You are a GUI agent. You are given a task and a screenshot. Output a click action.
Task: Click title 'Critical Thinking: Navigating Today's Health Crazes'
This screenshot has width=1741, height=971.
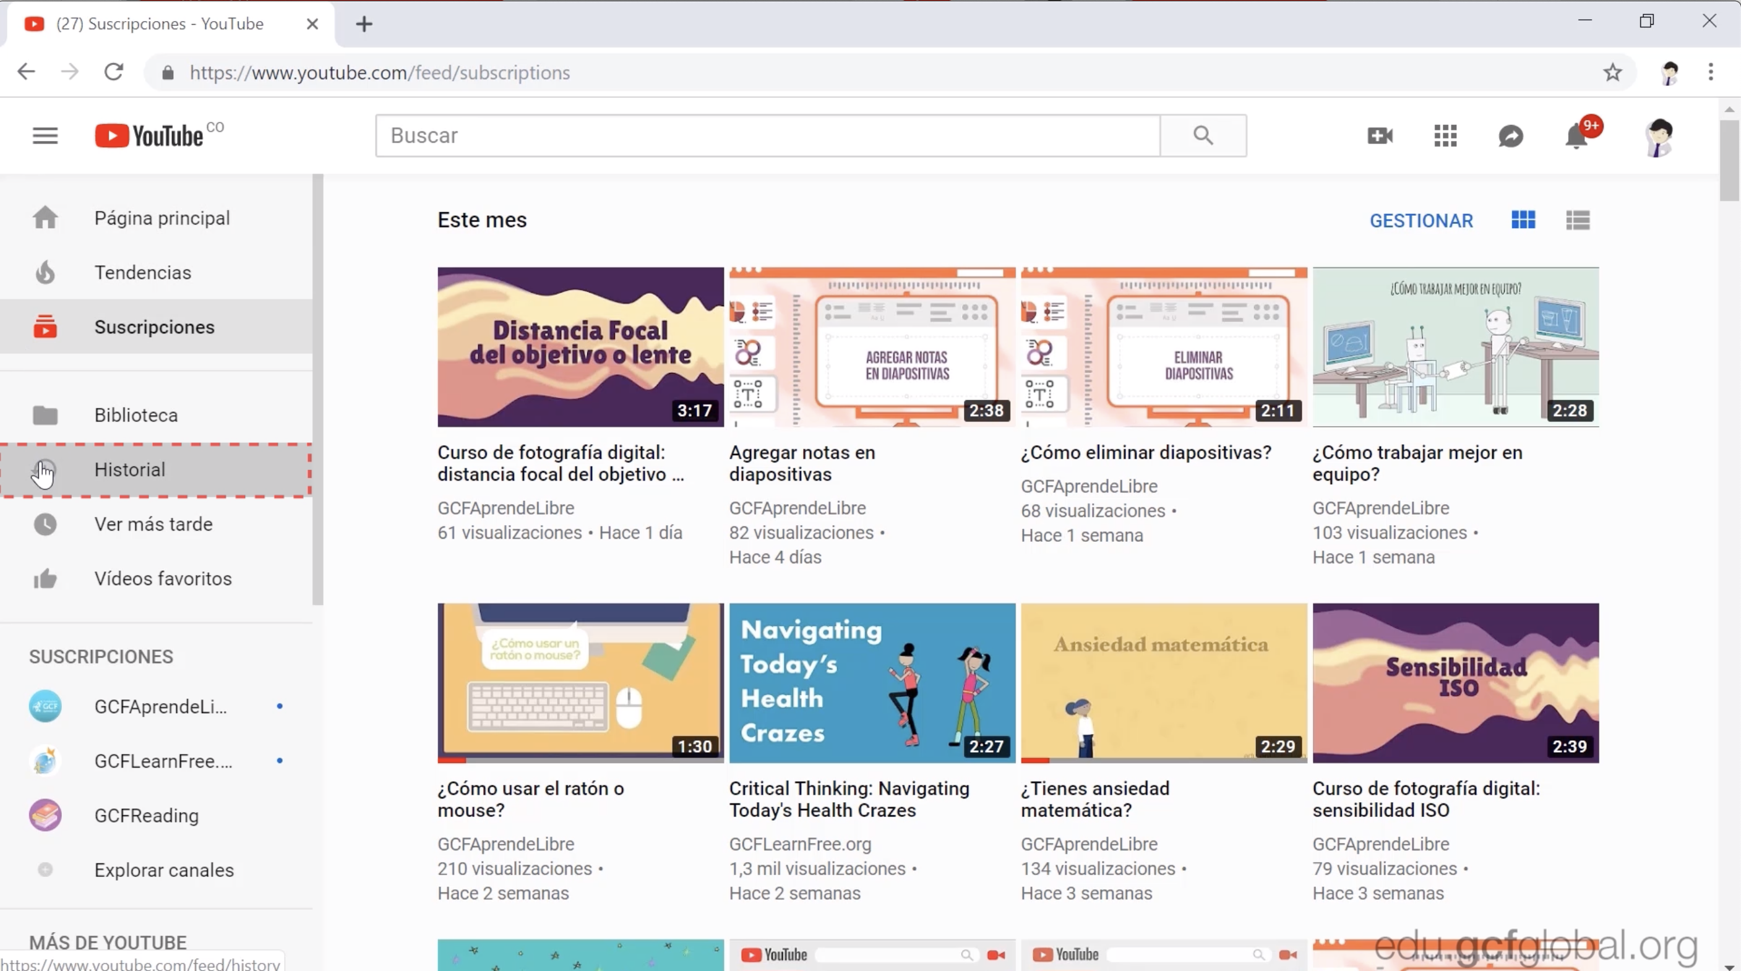pos(849,798)
